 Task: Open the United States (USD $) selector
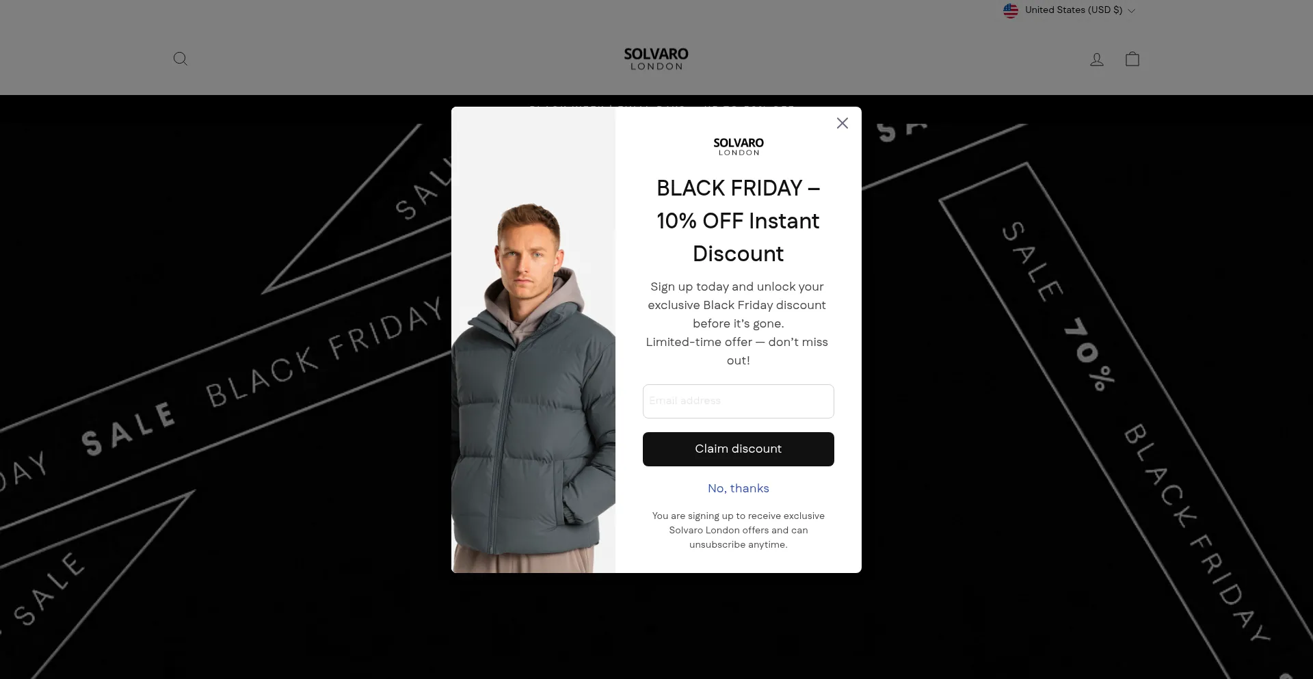point(1069,10)
